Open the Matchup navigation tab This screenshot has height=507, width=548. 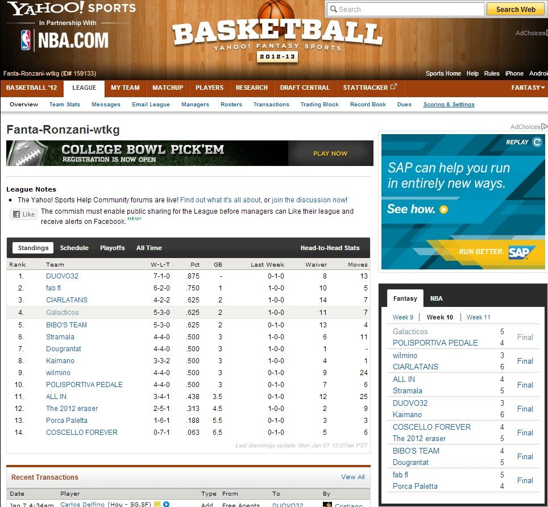(167, 88)
